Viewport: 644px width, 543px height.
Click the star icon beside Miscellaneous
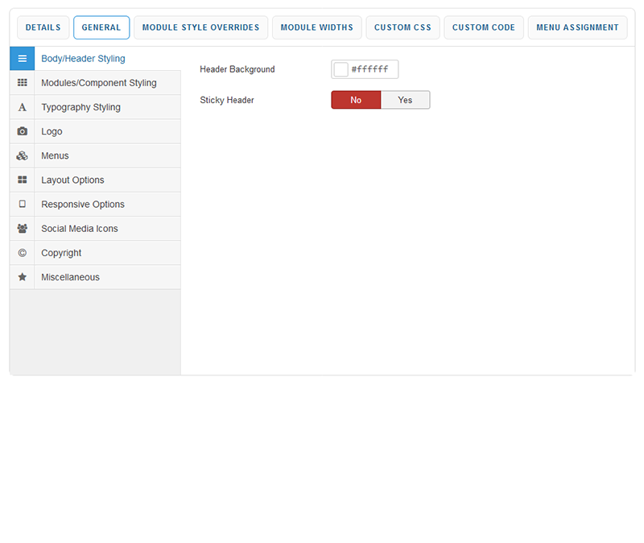[23, 276]
